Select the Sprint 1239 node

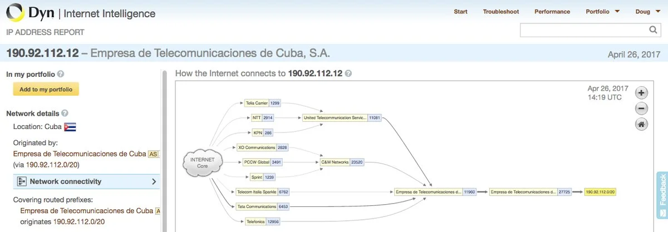[x=263, y=177]
